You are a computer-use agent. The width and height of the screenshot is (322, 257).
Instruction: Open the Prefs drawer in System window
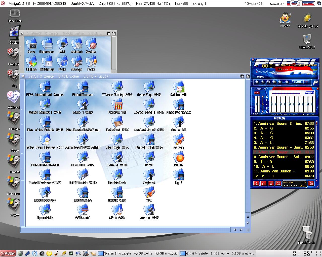pos(62,64)
